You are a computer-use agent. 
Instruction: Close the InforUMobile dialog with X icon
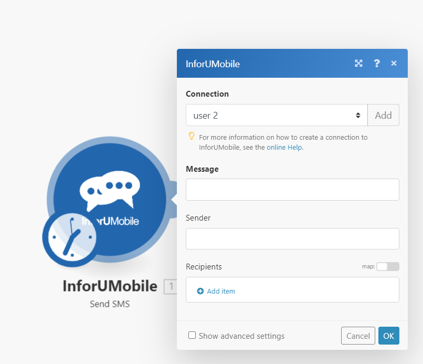click(x=394, y=63)
